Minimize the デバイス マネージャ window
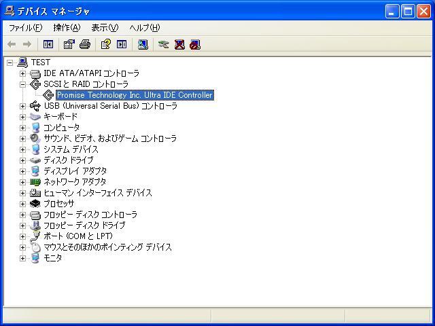Image resolution: width=435 pixels, height=326 pixels. pyautogui.click(x=392, y=12)
